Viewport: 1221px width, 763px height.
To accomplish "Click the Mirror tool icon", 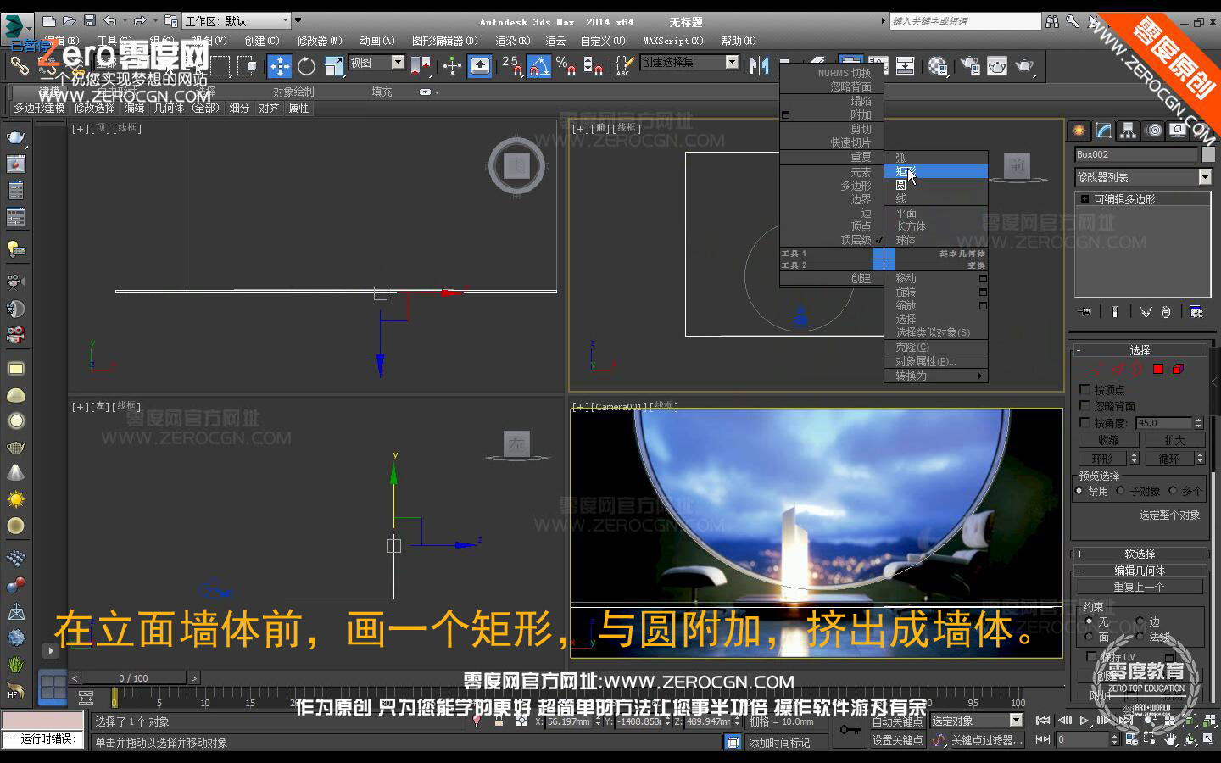I will 760,65.
